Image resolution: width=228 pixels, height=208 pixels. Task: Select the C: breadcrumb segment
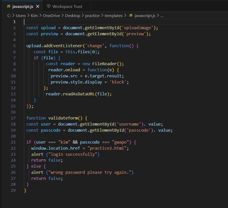click(9, 15)
